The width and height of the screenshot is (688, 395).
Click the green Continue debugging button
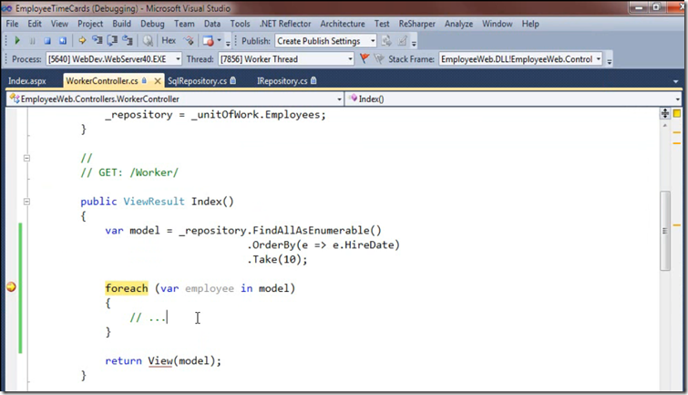pyautogui.click(x=17, y=41)
